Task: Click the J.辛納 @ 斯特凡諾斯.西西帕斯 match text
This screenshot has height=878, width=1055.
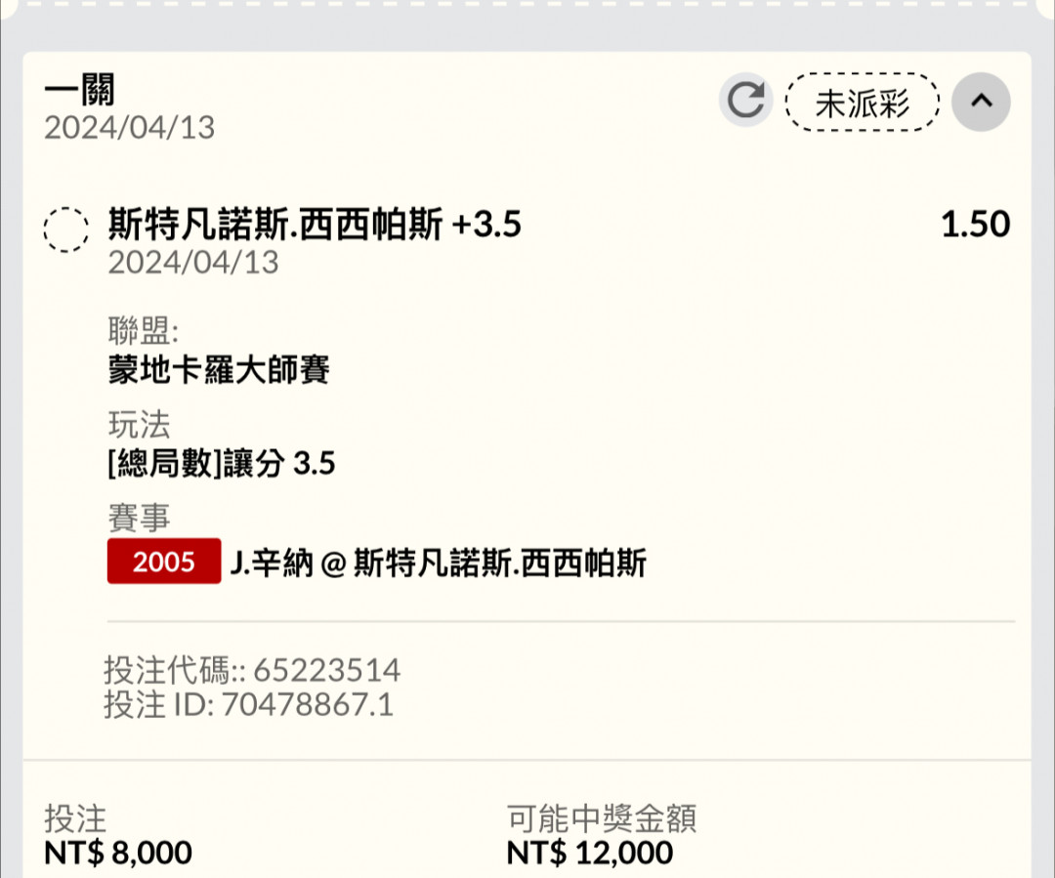Action: pos(438,563)
